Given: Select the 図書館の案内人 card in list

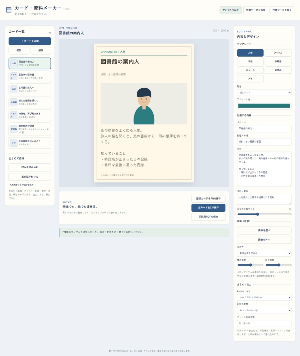Looking at the screenshot, I should point(30,63).
